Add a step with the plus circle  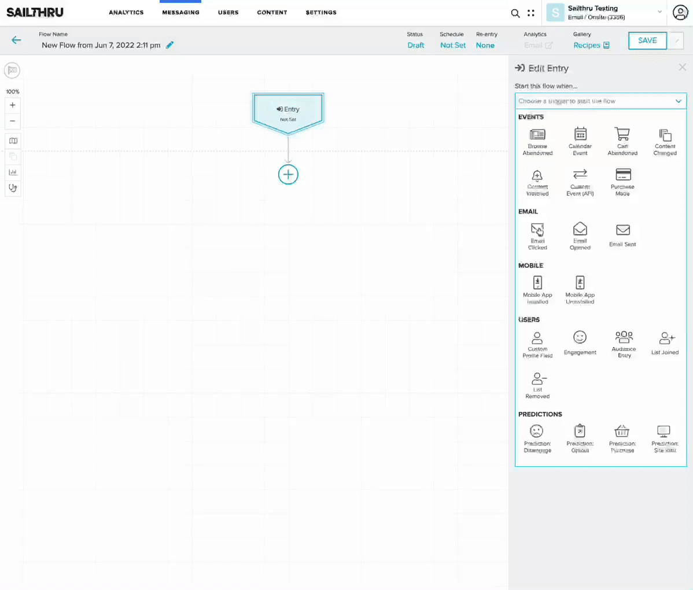point(288,175)
